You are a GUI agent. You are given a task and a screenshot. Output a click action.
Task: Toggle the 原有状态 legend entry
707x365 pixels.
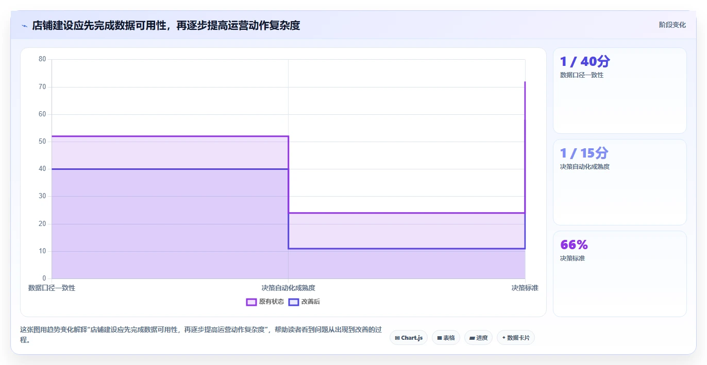click(265, 302)
